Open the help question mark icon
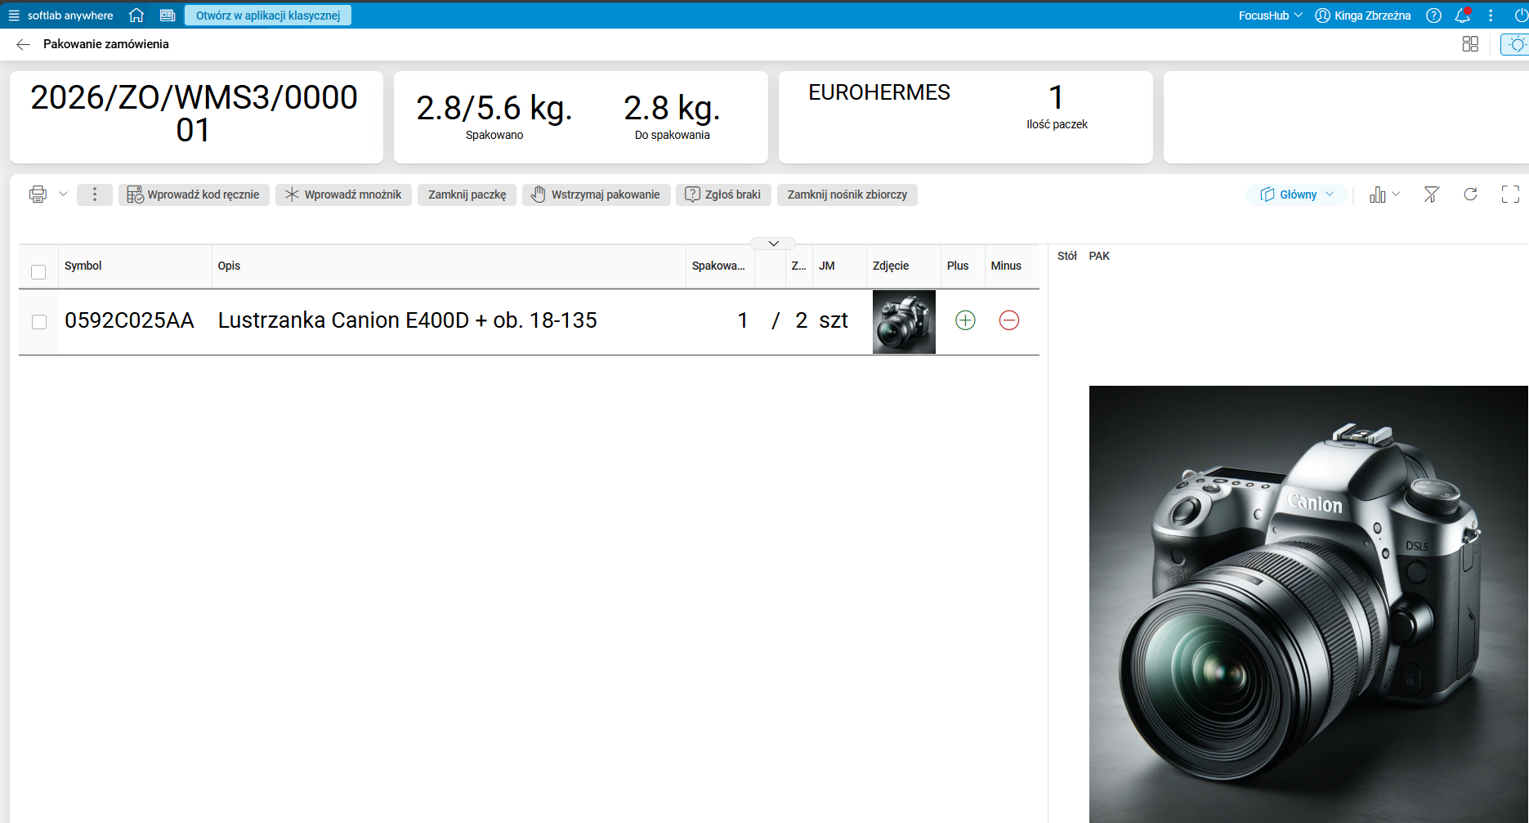1529x823 pixels. click(1433, 16)
